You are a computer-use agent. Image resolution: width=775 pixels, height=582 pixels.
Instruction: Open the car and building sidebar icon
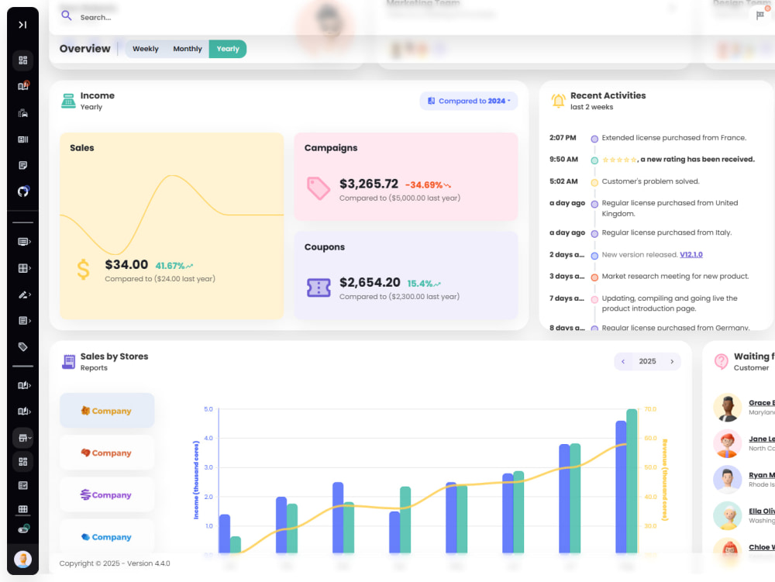[22, 113]
